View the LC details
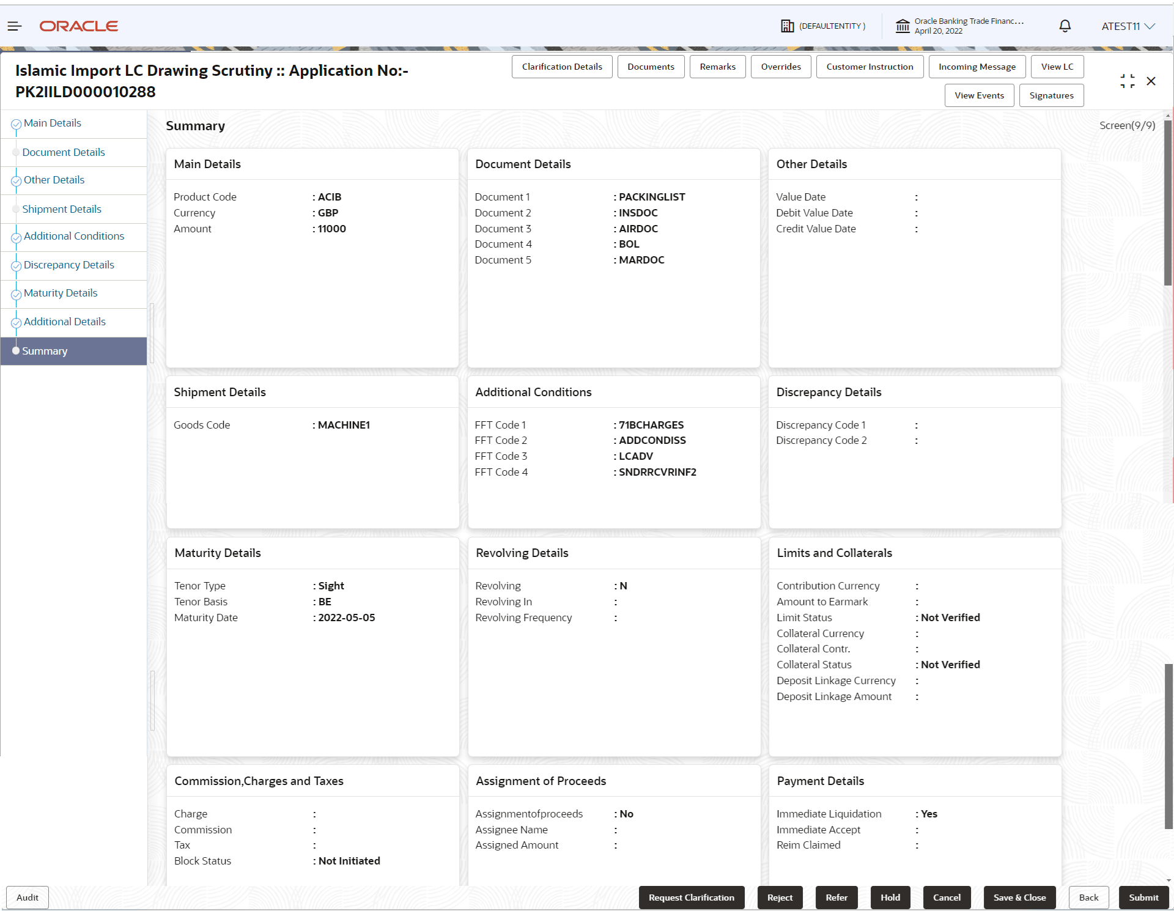 coord(1057,66)
